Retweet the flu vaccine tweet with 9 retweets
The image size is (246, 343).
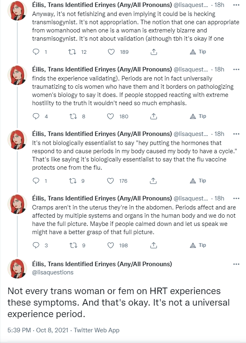point(72,181)
